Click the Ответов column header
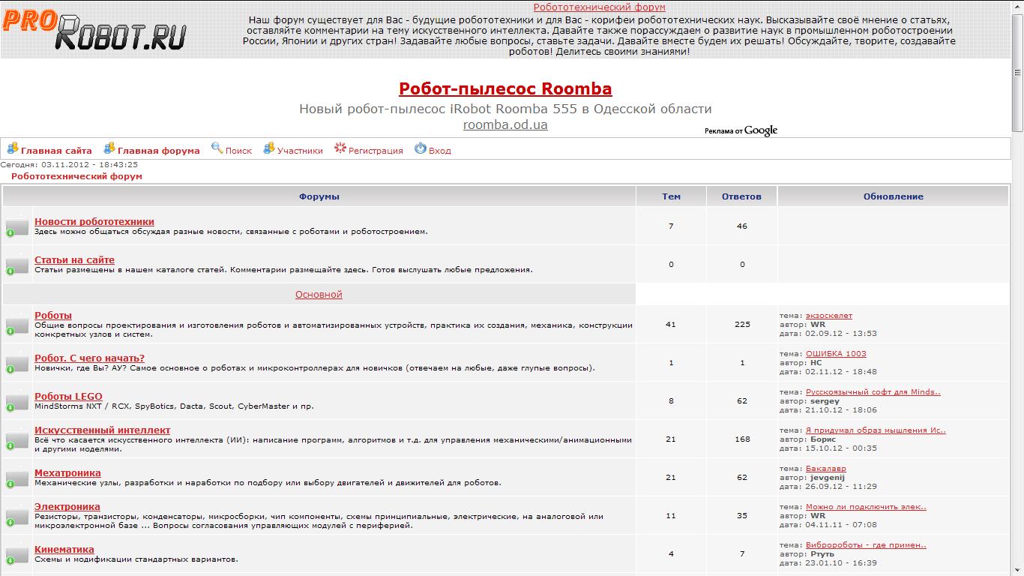The image size is (1024, 576). pyautogui.click(x=741, y=196)
